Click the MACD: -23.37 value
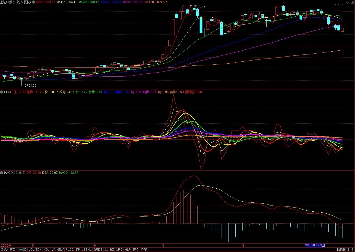The width and height of the screenshot is (355, 252). pos(68,173)
